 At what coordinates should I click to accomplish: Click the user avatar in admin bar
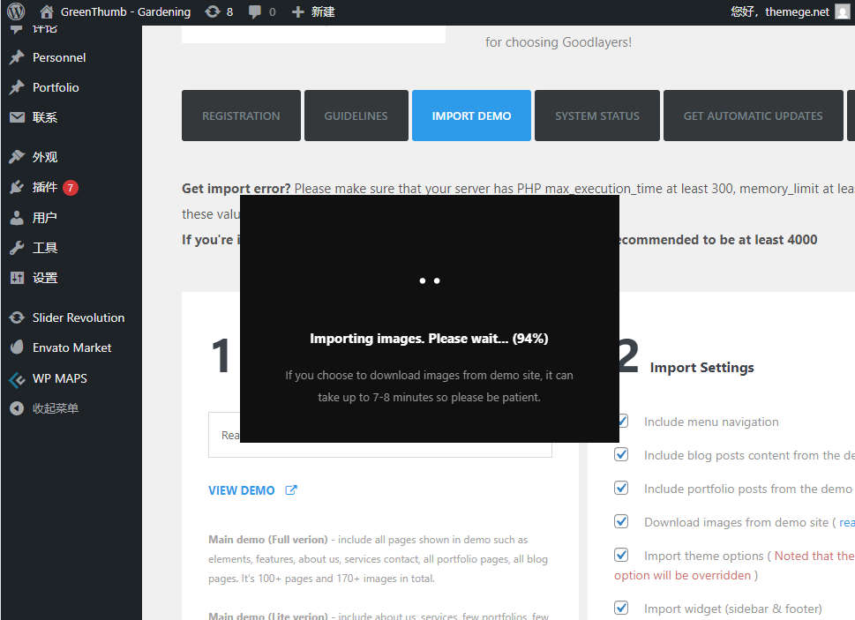843,11
